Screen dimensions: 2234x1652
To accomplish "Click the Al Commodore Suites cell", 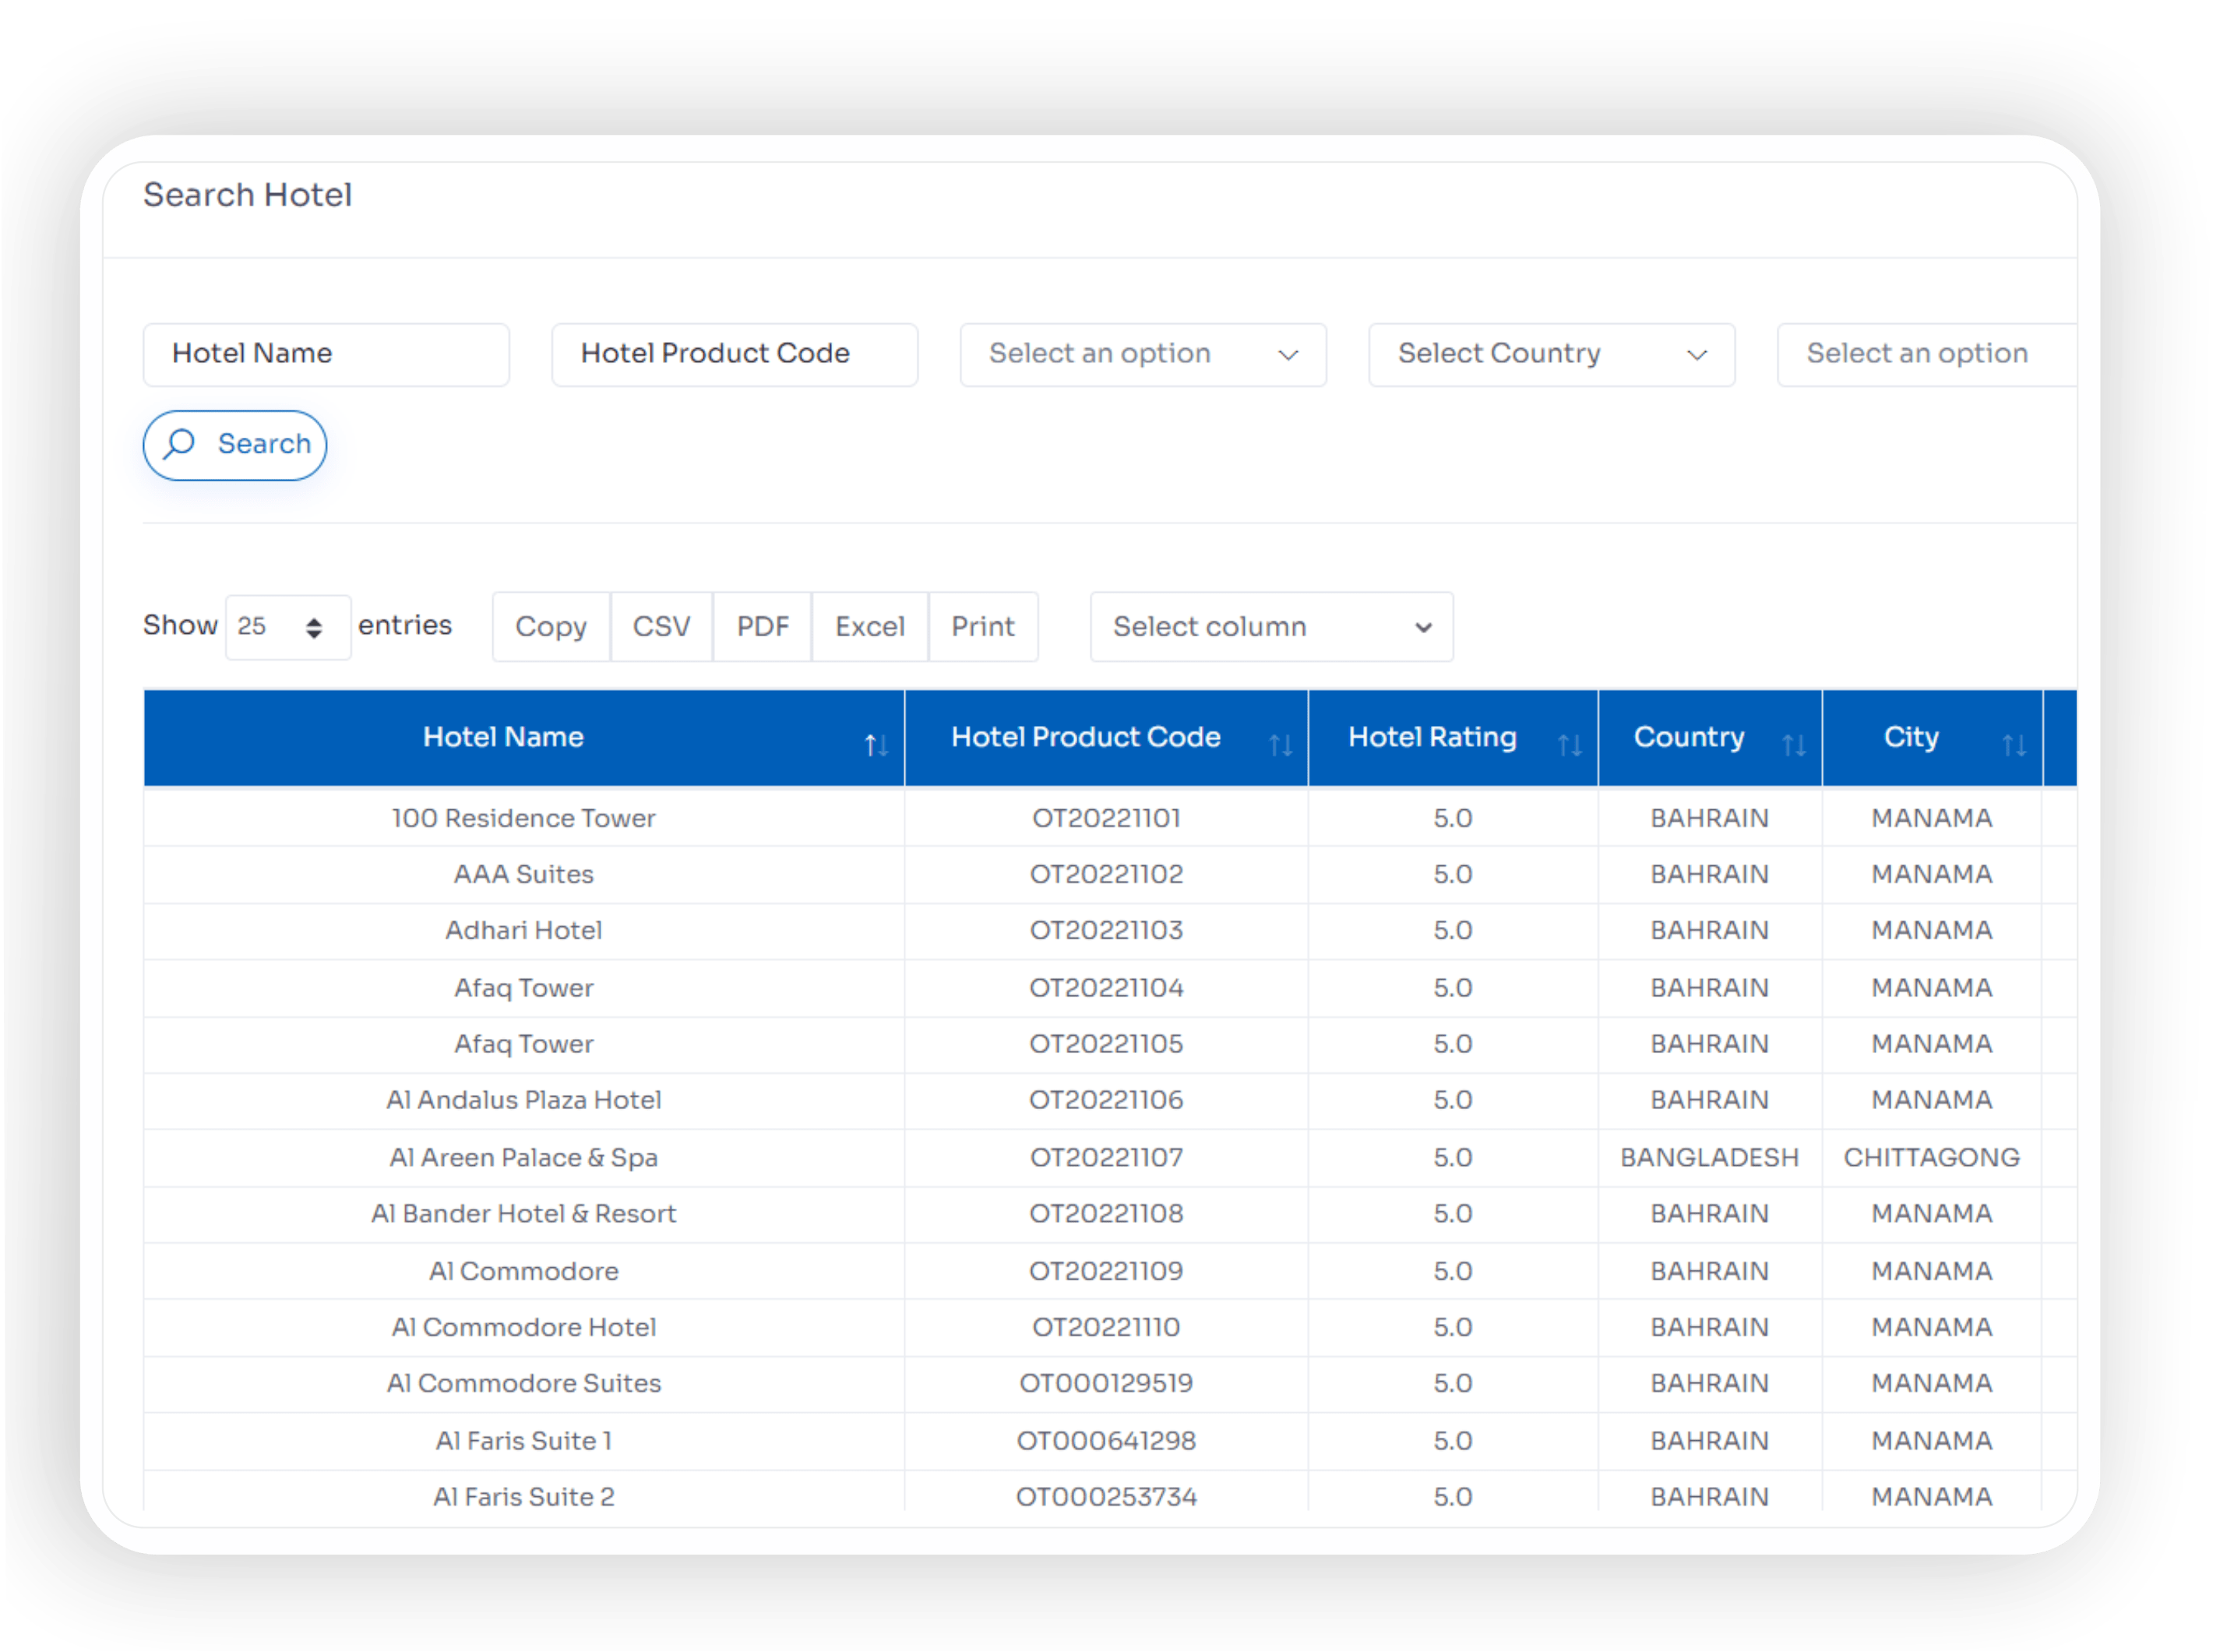I will point(524,1385).
